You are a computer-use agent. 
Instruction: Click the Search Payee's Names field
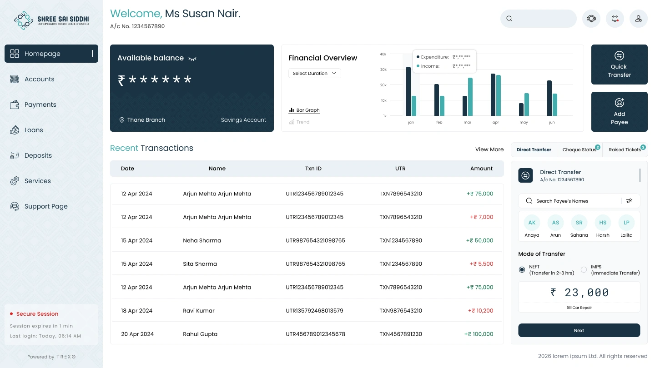click(x=579, y=201)
